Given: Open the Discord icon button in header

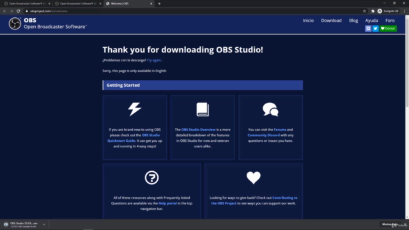Looking at the screenshot, I should [368, 28].
